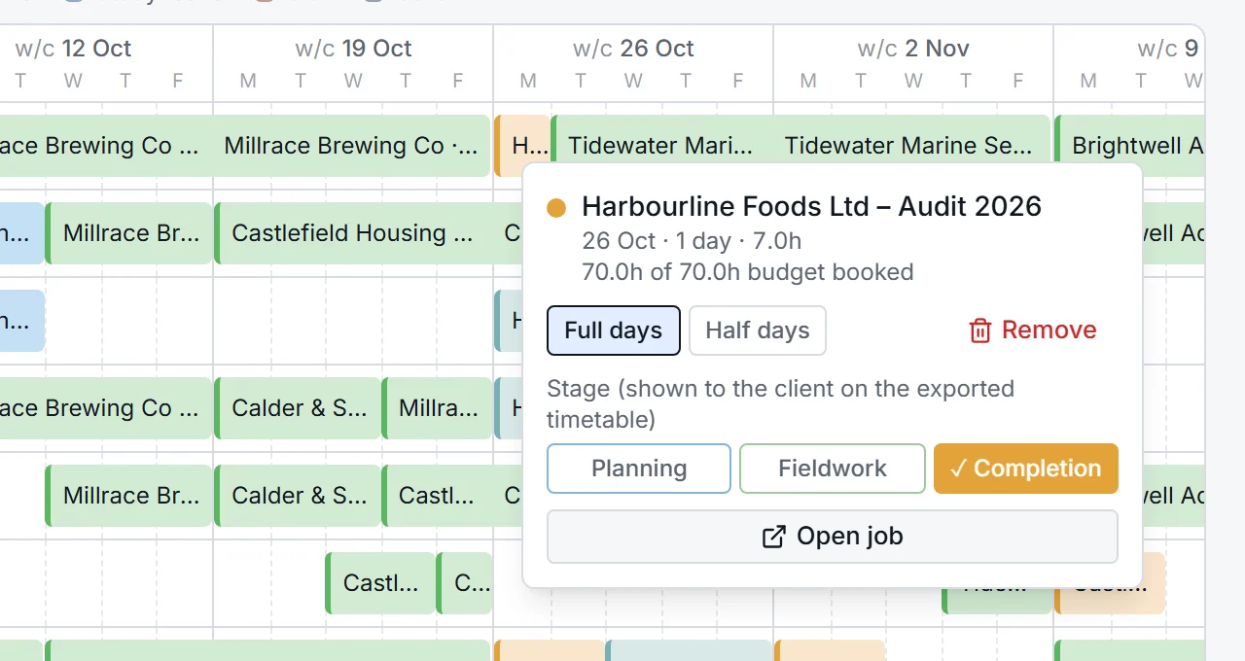
Task: Click '70.0h of 70.0h budget booked' text
Action: [748, 272]
